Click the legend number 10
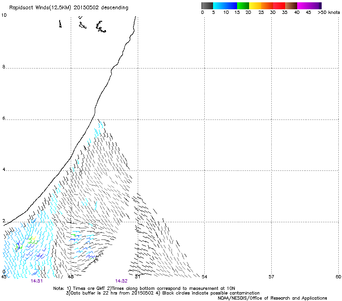 (x=226, y=13)
